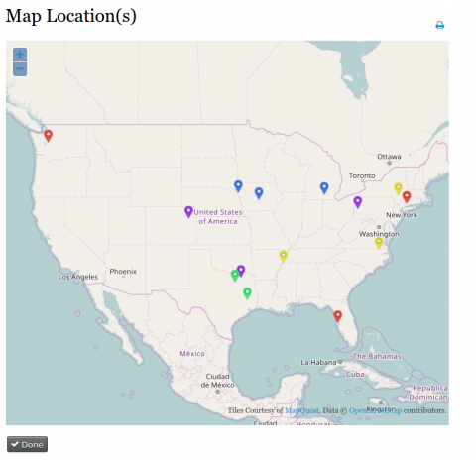Click the printer icon
Screen dimensions: 476x460
click(x=440, y=25)
